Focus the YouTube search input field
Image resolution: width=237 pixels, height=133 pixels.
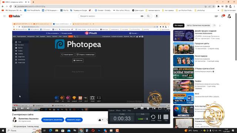click(110, 16)
